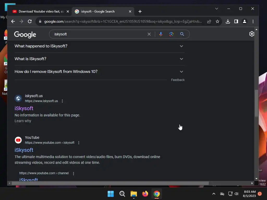Screen dimensions: 267x200
Task: Open the iSkysoft result from iskysoft.us
Action: 24,108
